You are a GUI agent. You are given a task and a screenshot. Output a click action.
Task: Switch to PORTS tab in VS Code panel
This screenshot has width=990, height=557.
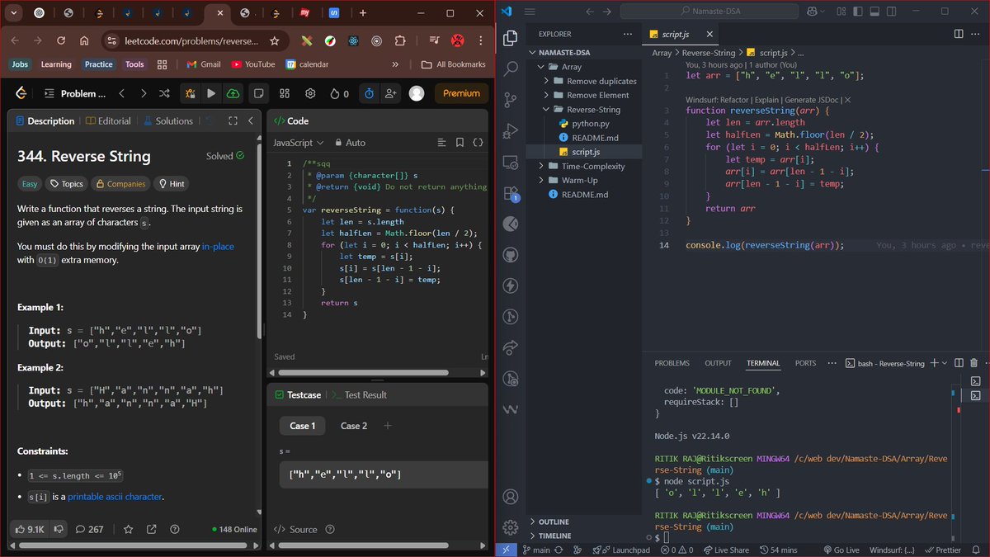(x=805, y=363)
